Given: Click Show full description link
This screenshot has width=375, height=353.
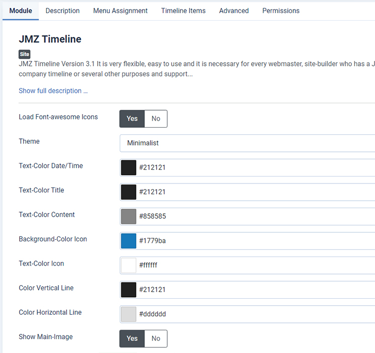Looking at the screenshot, I should click(53, 91).
